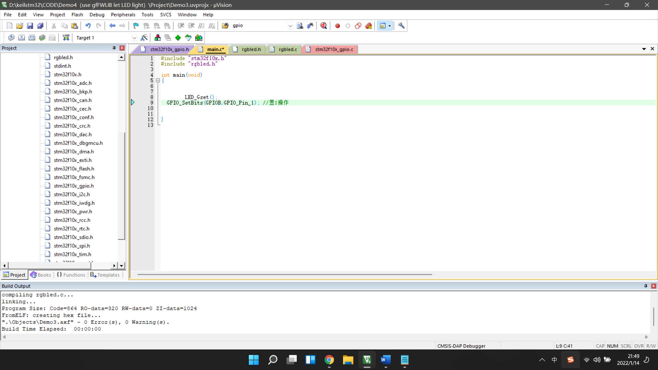Open the Target 1 selection dropdown

pyautogui.click(x=134, y=38)
